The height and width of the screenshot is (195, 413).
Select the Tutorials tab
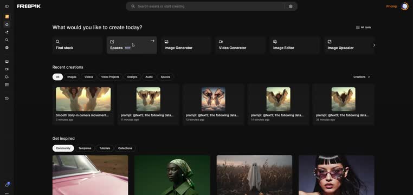[105, 148]
